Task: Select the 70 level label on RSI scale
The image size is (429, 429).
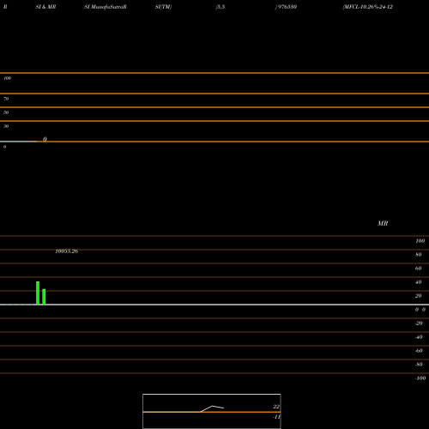Action: 6,99
